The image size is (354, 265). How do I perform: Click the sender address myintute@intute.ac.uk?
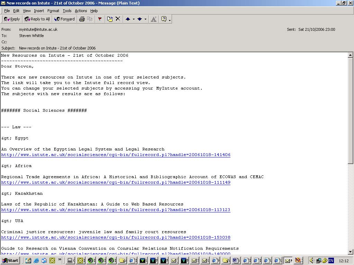click(38, 29)
